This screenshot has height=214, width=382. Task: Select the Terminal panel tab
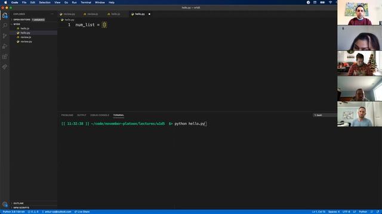[119, 115]
